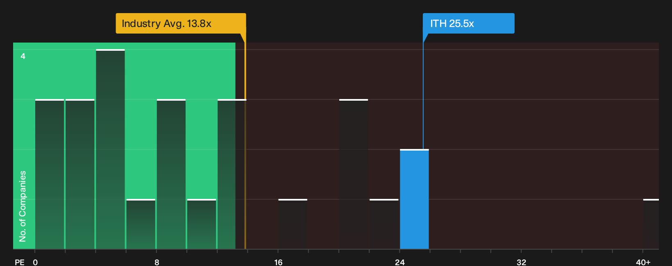
Task: Select the blue ITH histogram bar
Action: pyautogui.click(x=414, y=199)
